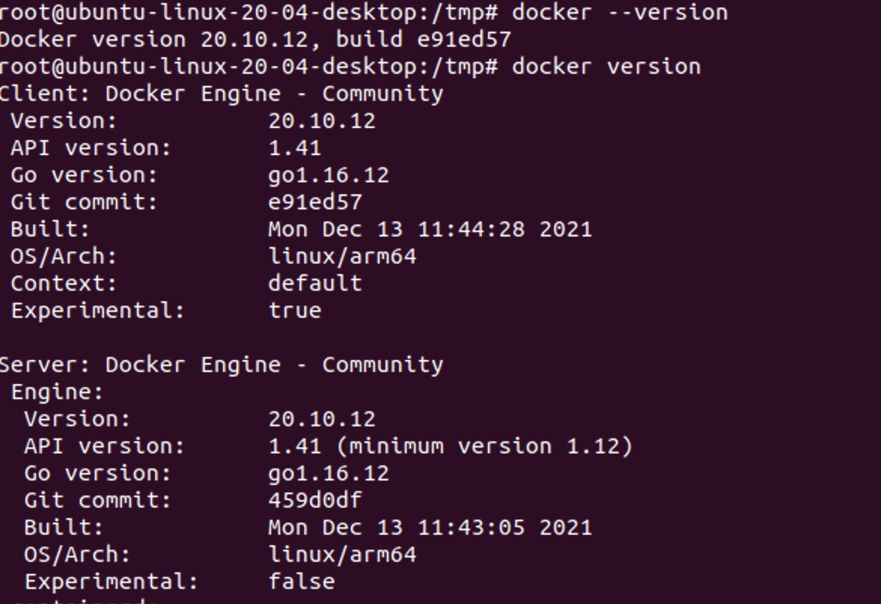Click the "docker version" command on the third line
Image resolution: width=881 pixels, height=604 pixels.
606,67
